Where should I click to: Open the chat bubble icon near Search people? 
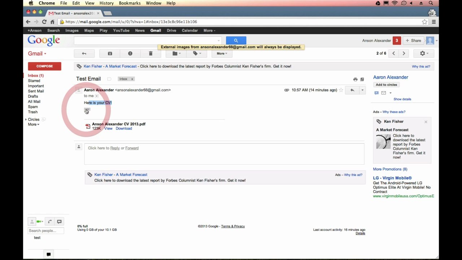tap(59, 222)
